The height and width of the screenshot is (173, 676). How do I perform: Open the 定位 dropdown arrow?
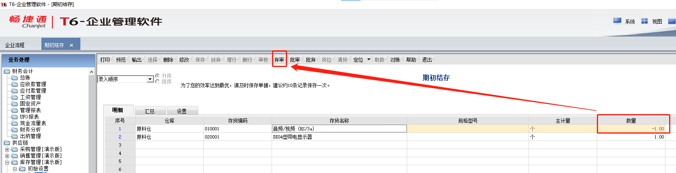(x=369, y=60)
